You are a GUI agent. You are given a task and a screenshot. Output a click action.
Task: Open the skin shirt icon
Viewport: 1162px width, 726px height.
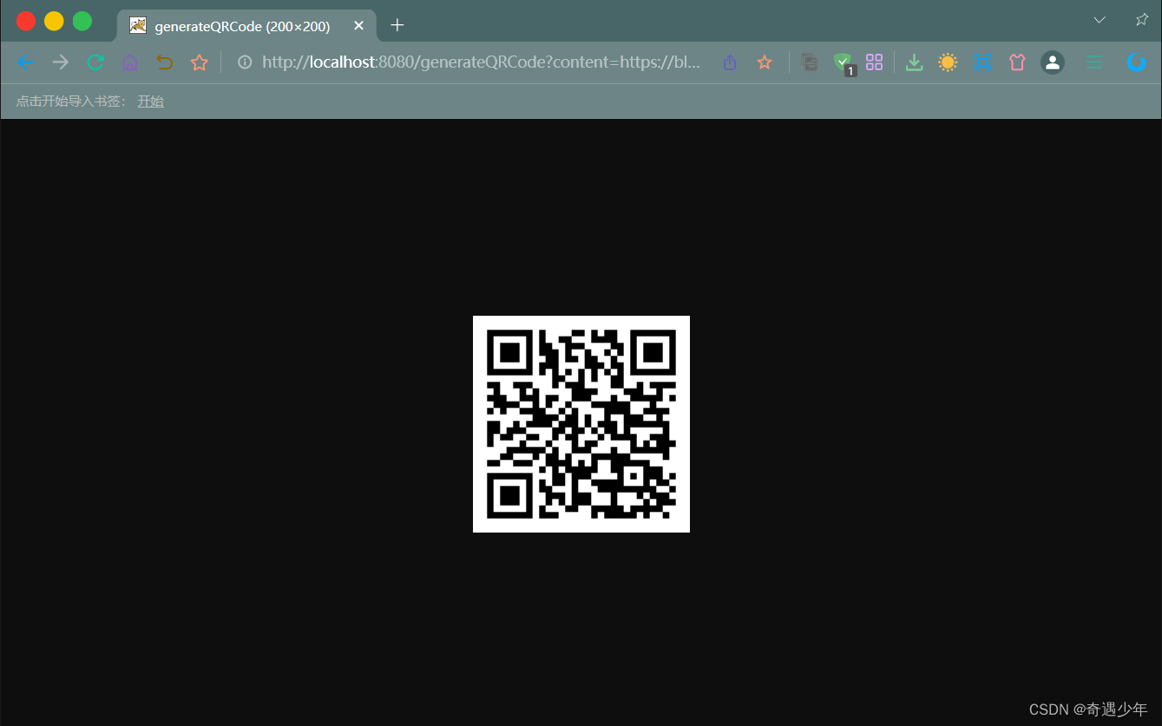pos(1017,62)
